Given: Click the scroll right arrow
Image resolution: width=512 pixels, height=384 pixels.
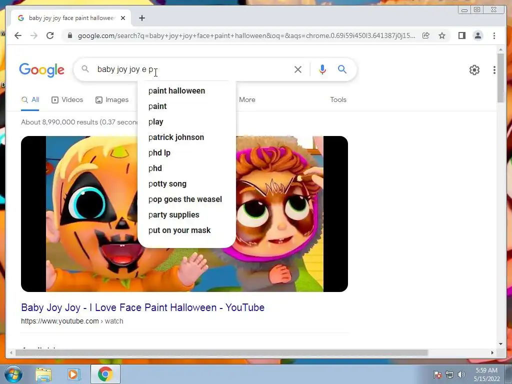Looking at the screenshot, I should tap(492, 352).
